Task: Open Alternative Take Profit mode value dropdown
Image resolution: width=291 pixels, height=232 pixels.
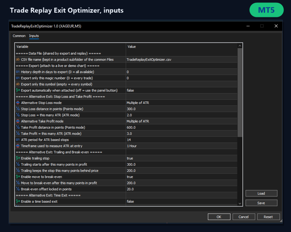Action: pos(182,121)
